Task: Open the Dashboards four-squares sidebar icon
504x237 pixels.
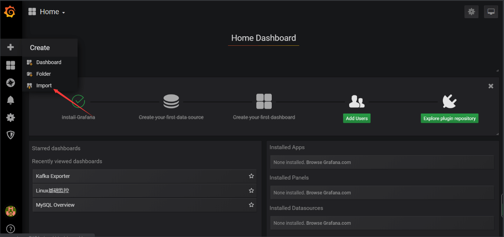Action: pyautogui.click(x=11, y=65)
